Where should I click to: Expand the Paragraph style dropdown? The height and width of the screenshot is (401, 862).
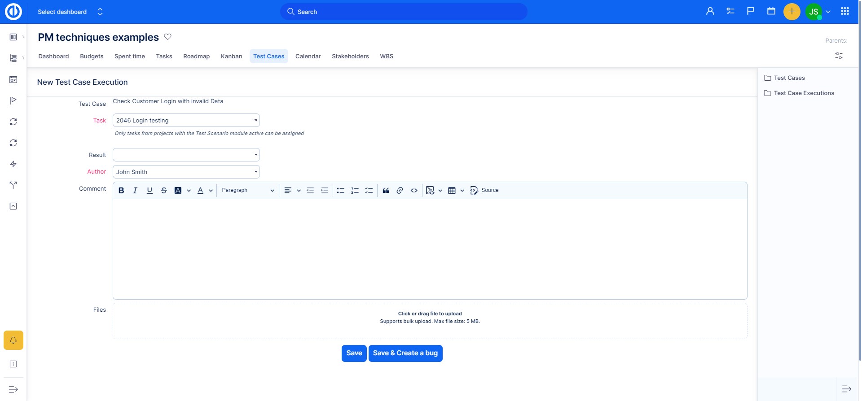248,191
